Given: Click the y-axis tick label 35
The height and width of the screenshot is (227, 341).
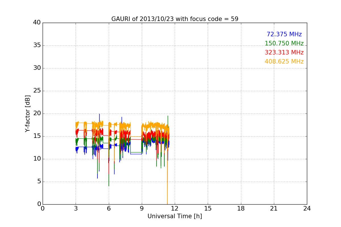Looking at the screenshot, I should 37,45.
